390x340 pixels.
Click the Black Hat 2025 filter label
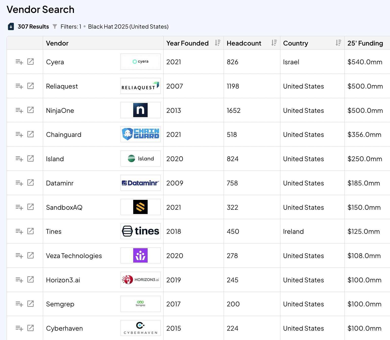128,27
